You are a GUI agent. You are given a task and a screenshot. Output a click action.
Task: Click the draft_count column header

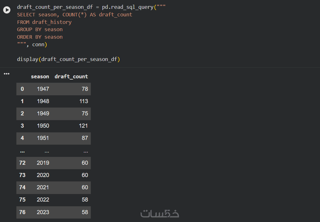point(71,76)
